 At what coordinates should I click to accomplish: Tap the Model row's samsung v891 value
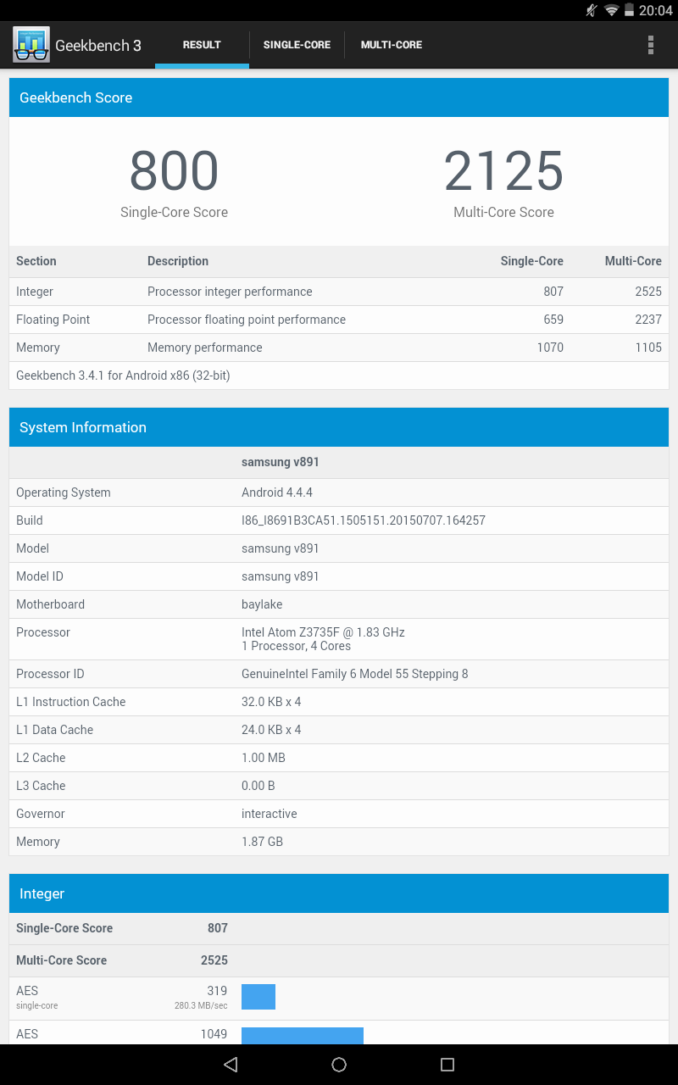[281, 548]
